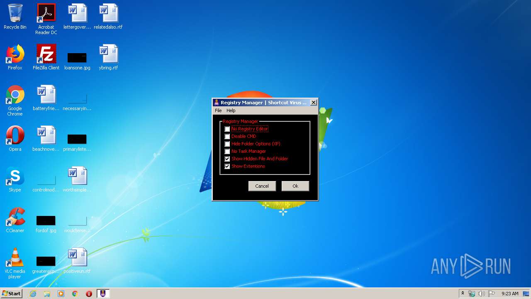Launch FileZilla Client shortcut

(x=46, y=57)
